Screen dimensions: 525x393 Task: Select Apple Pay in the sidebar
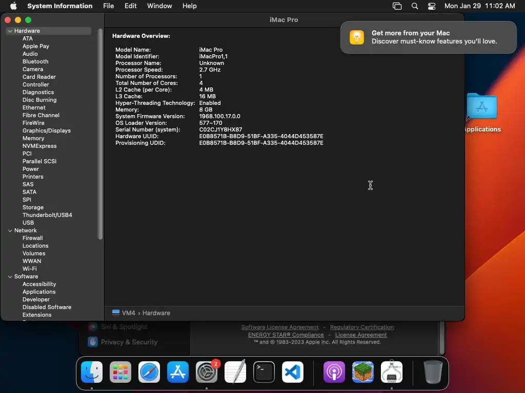(36, 46)
